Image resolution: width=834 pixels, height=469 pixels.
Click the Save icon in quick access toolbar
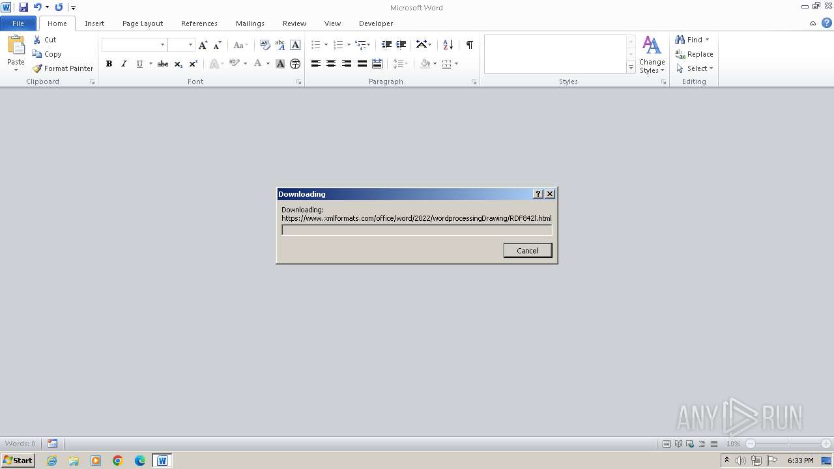23,7
